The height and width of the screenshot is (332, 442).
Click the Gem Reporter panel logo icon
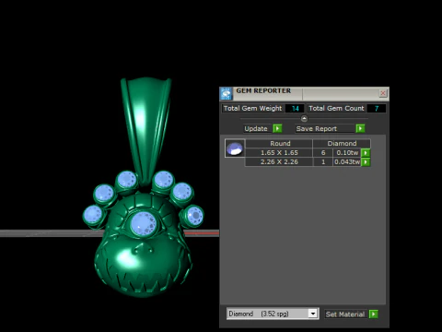click(227, 94)
